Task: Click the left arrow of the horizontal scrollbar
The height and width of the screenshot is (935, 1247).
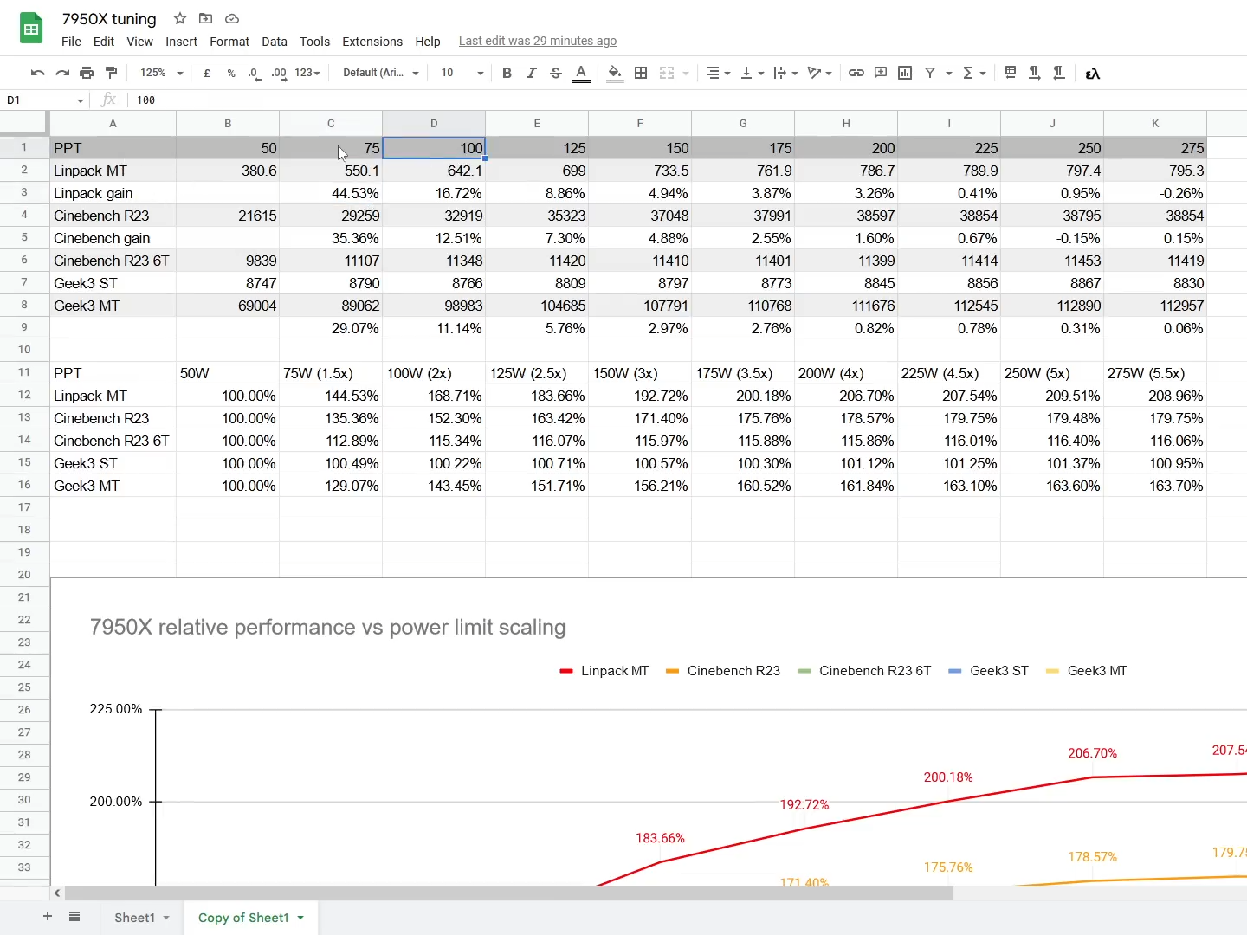Action: pyautogui.click(x=57, y=893)
